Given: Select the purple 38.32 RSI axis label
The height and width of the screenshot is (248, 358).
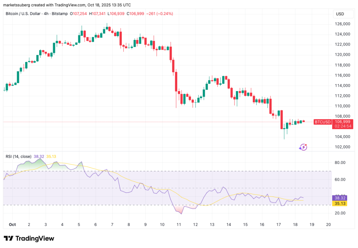Looking at the screenshot, I should tap(339, 198).
